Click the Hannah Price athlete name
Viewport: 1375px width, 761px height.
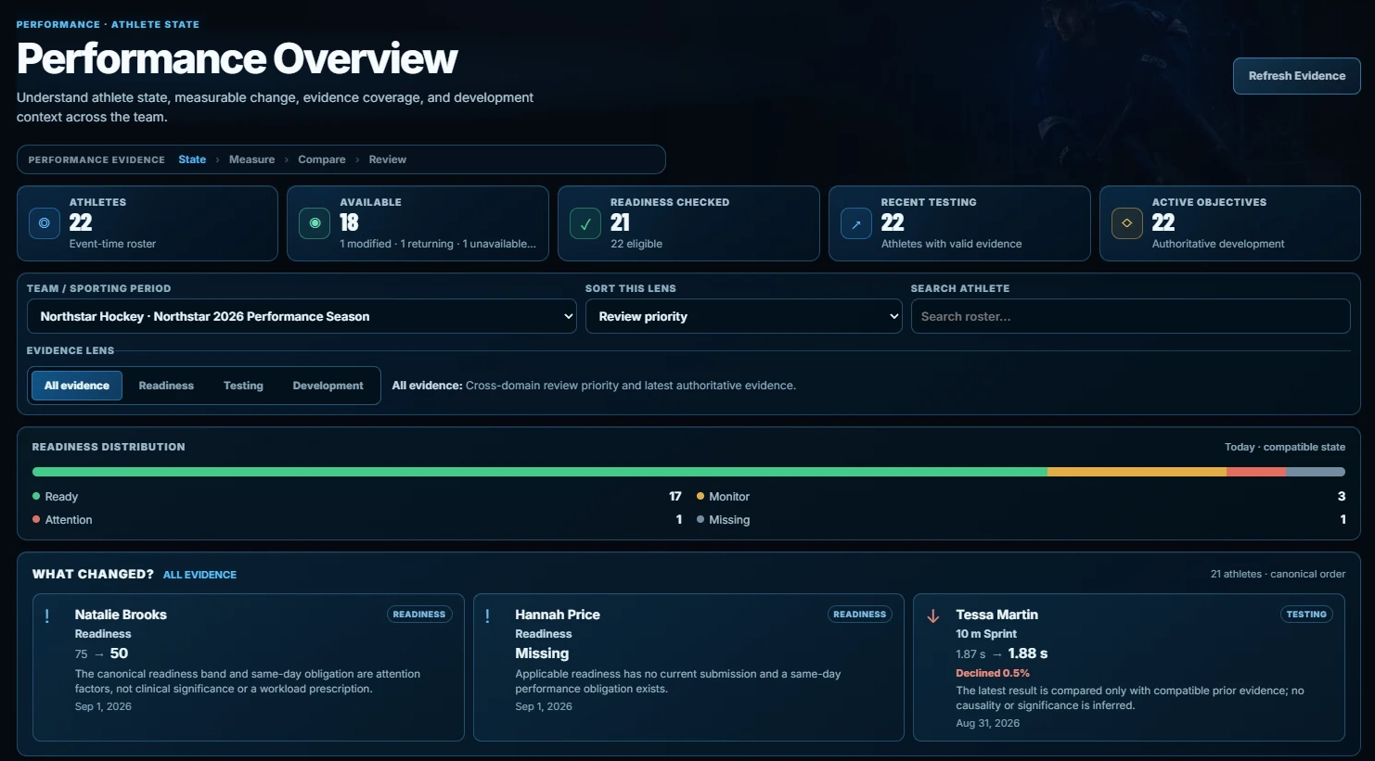558,615
